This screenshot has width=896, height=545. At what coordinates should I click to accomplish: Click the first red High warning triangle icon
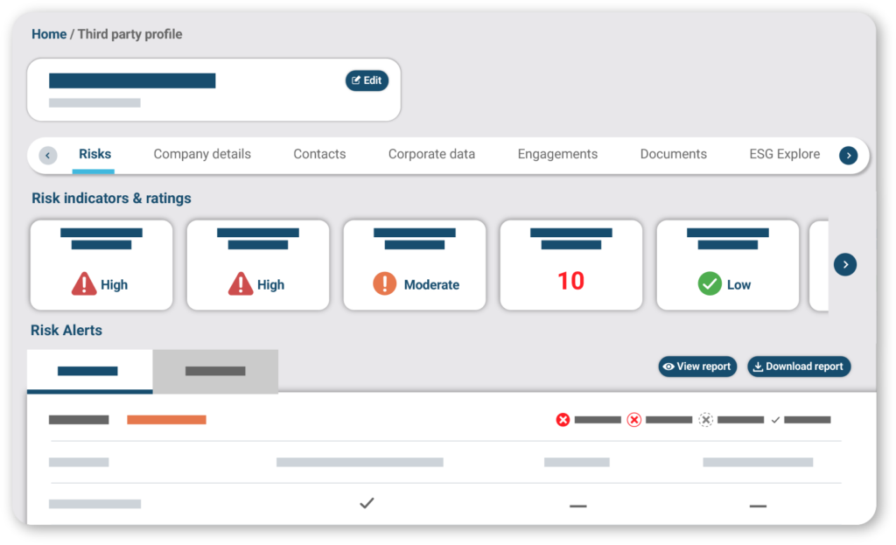coord(84,284)
